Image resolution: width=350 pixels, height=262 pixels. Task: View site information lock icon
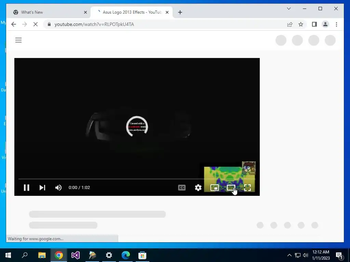pyautogui.click(x=49, y=24)
